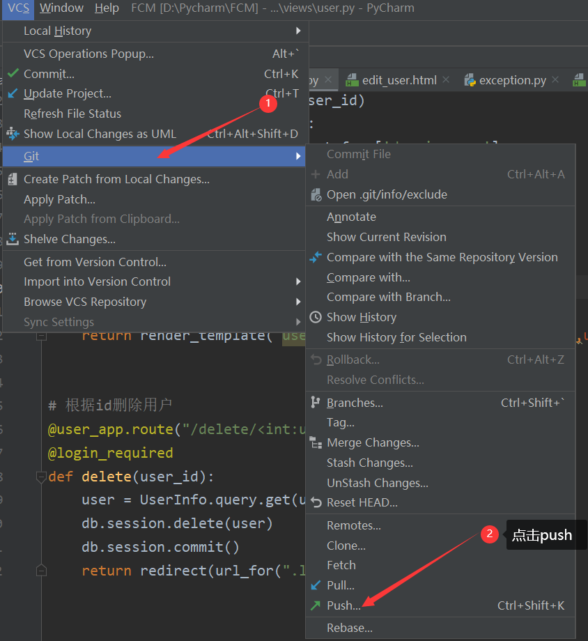Open Remotes...
This screenshot has width=588, height=641.
440,525
